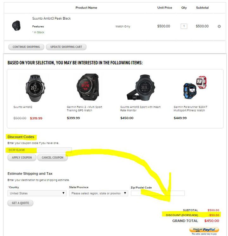The image size is (228, 236).
Task: Open the Suunto Ambit3 Peak Black product link
Action: tap(52, 18)
